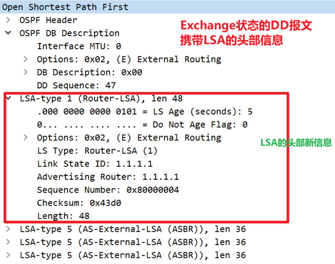The image size is (335, 264).
Task: Click the Link State ID: 1.1.1.1 row
Action: point(94,164)
